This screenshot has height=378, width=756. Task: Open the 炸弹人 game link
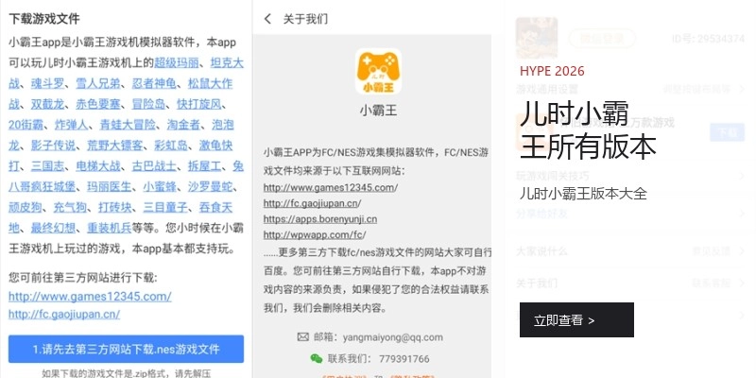(x=72, y=125)
